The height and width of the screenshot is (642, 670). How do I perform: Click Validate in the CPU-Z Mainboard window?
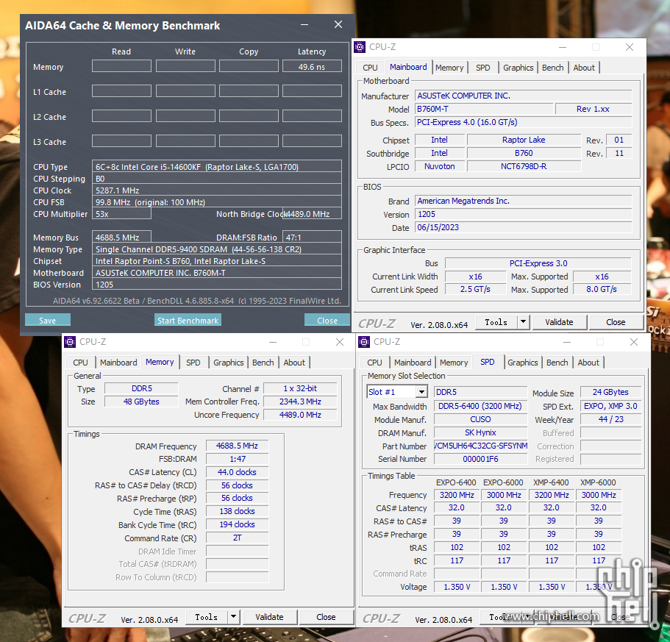(559, 322)
